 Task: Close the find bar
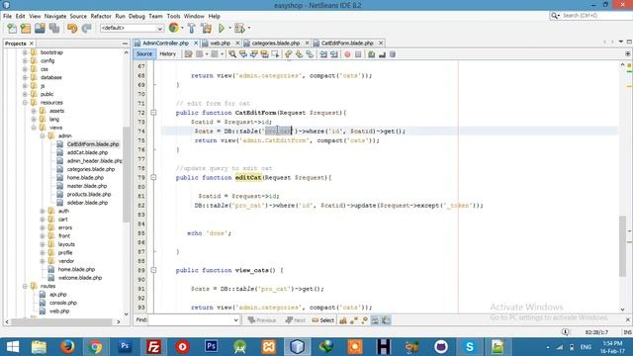click(628, 320)
